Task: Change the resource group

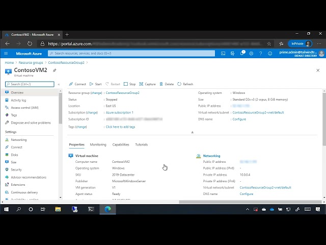Action: click(x=96, y=93)
